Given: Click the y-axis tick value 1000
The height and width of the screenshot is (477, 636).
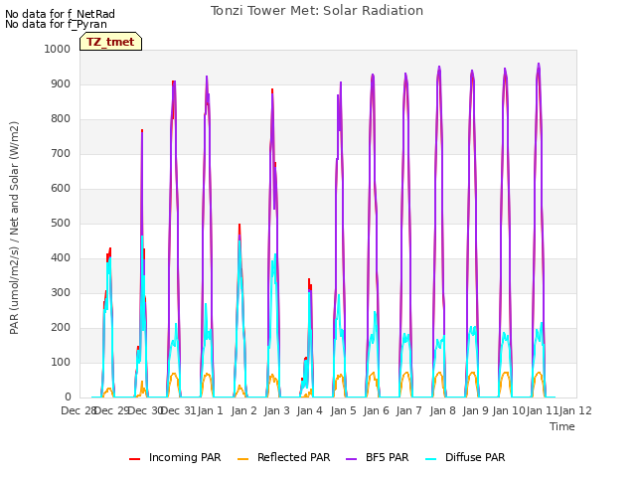Looking at the screenshot, I should coord(58,49).
